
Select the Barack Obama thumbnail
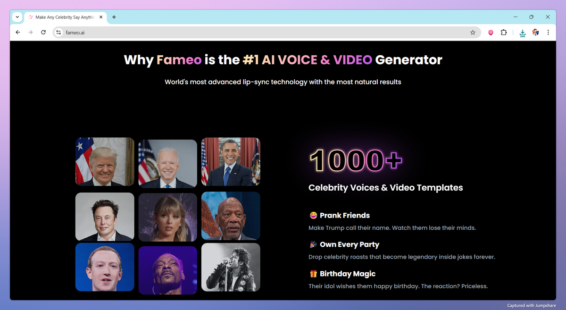click(231, 162)
